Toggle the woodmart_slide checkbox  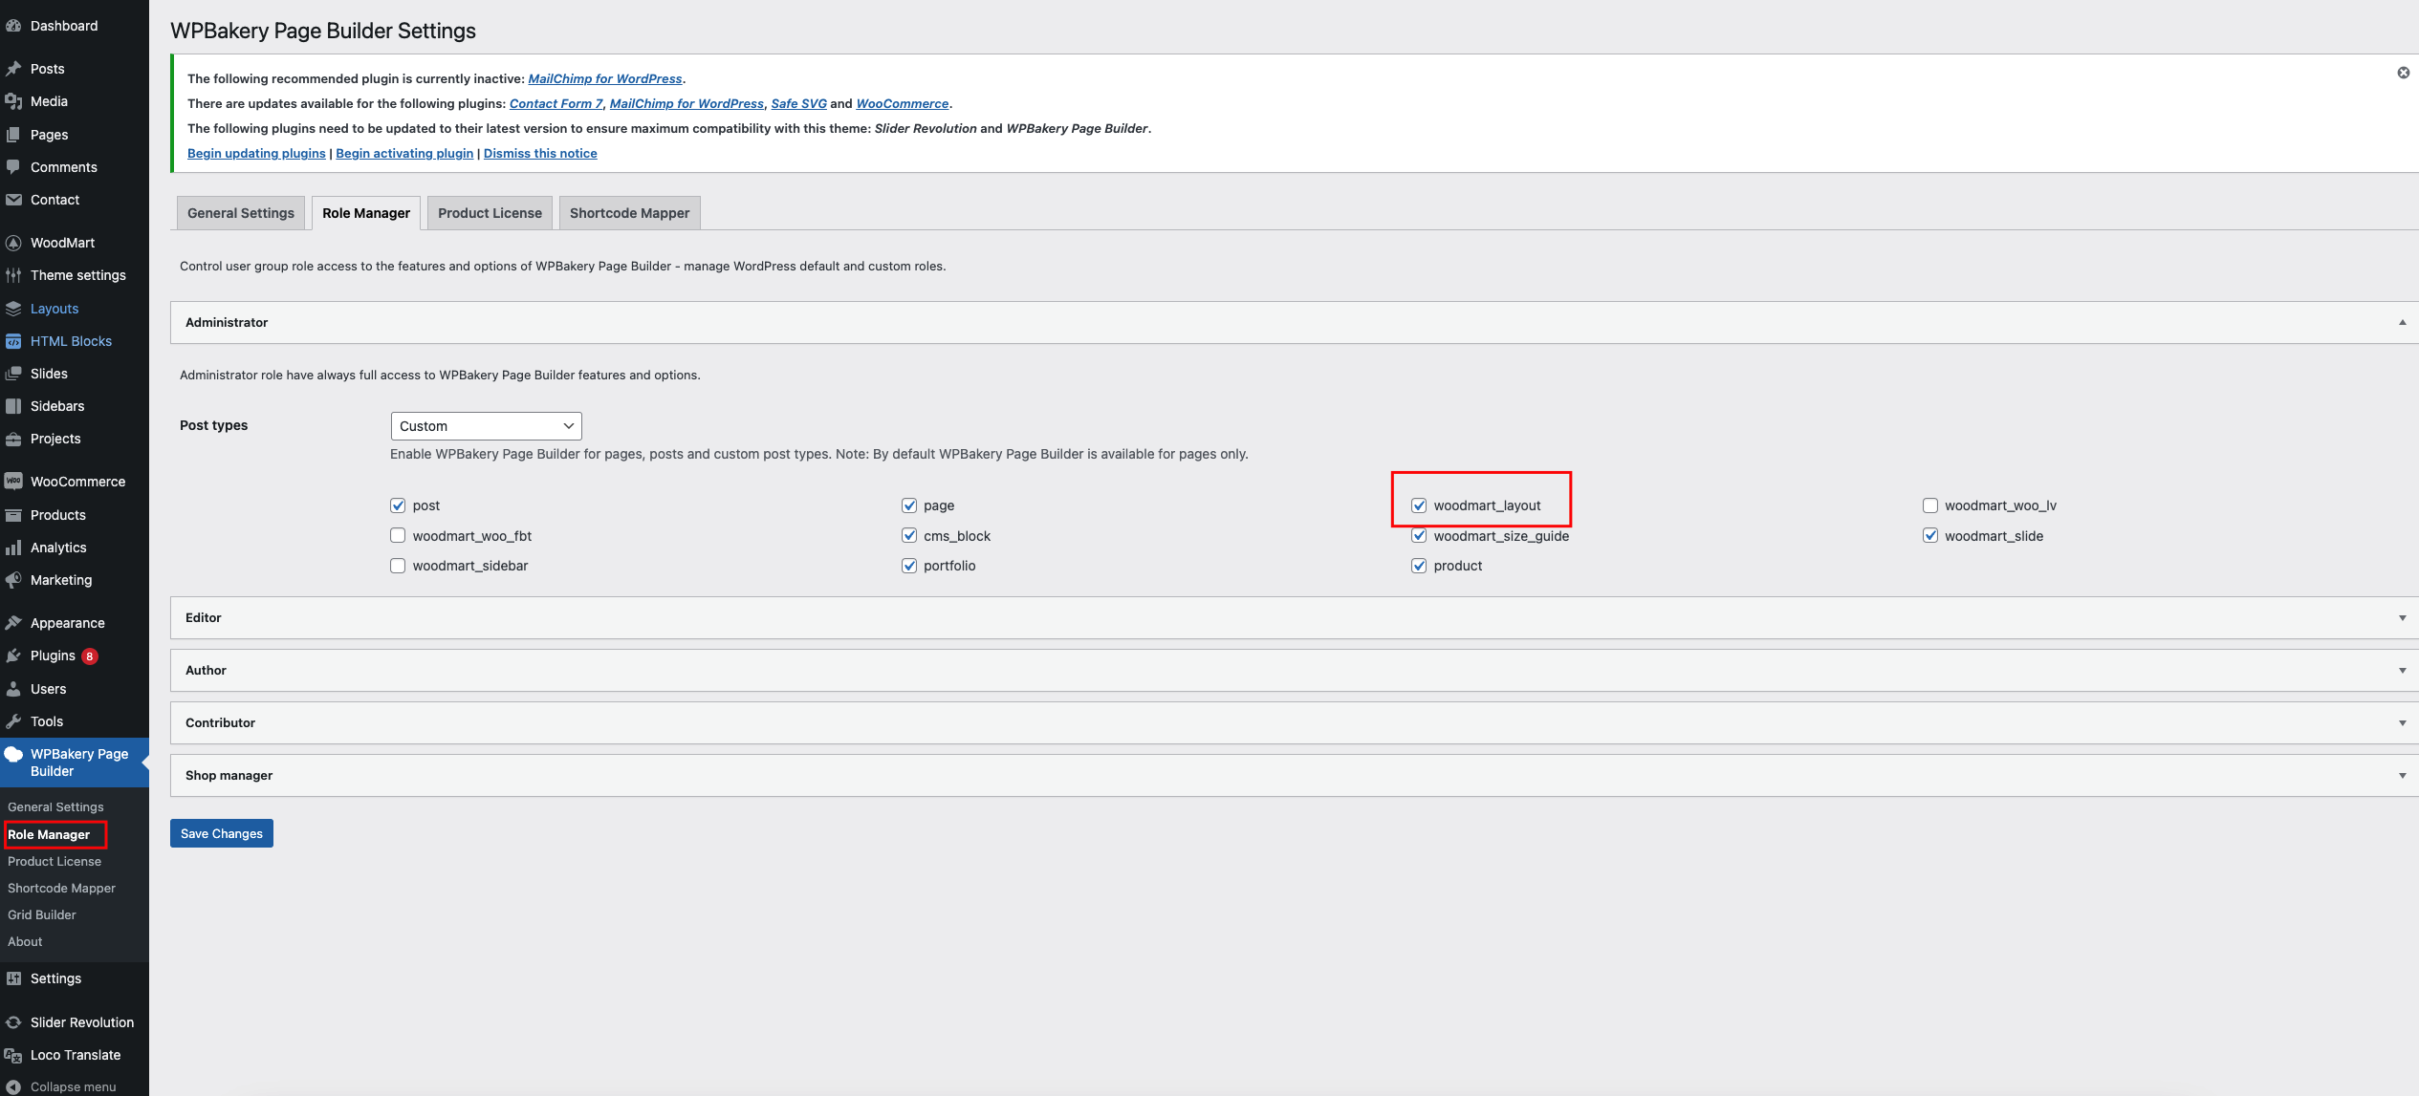(1930, 535)
